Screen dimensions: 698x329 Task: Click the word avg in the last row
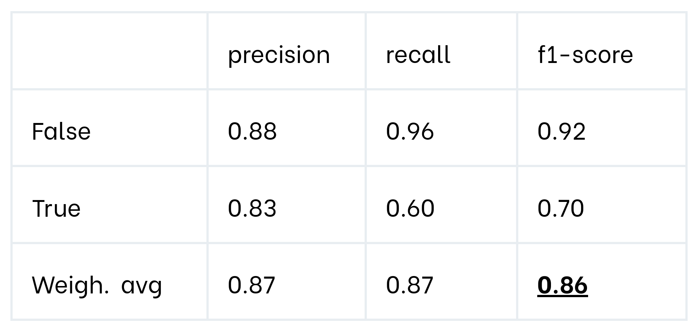coord(141,286)
